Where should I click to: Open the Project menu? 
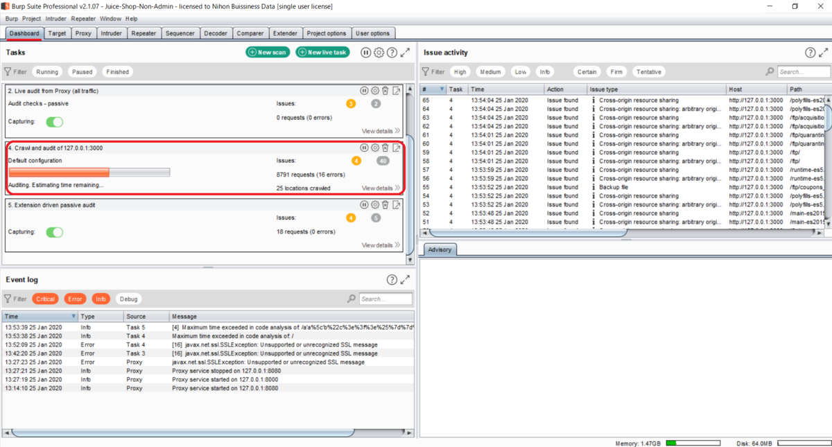pos(31,19)
